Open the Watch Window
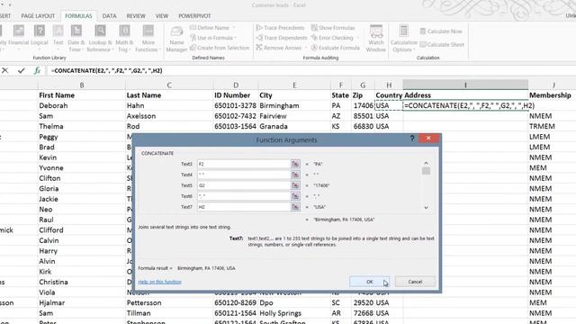This screenshot has height=324, width=576. point(376,38)
